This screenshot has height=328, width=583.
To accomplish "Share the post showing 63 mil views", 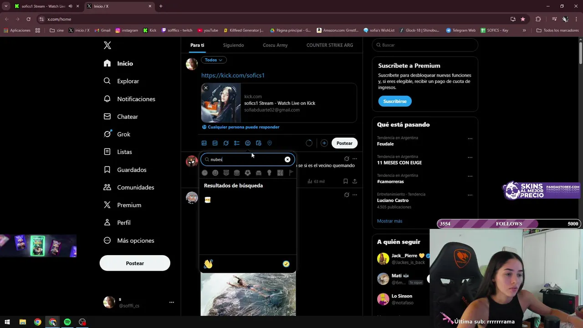I will coord(355,181).
